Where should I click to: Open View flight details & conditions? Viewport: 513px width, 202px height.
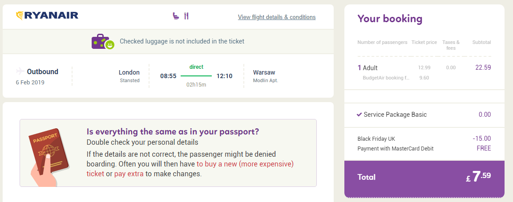pos(277,17)
